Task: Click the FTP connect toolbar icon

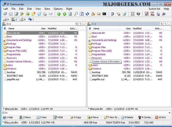Action: click(x=147, y=14)
